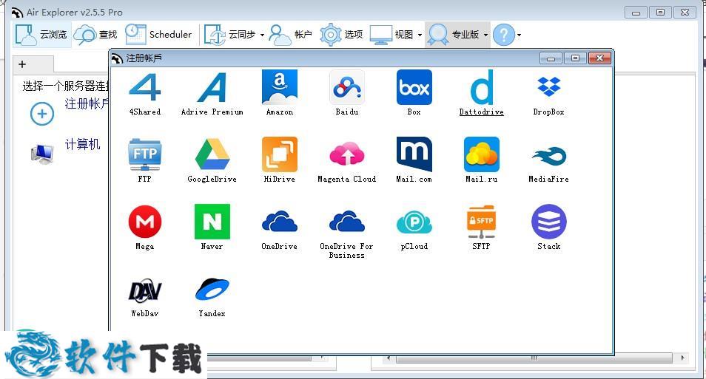Pick the SFTP connection icon
This screenshot has height=379, width=706.
(481, 222)
